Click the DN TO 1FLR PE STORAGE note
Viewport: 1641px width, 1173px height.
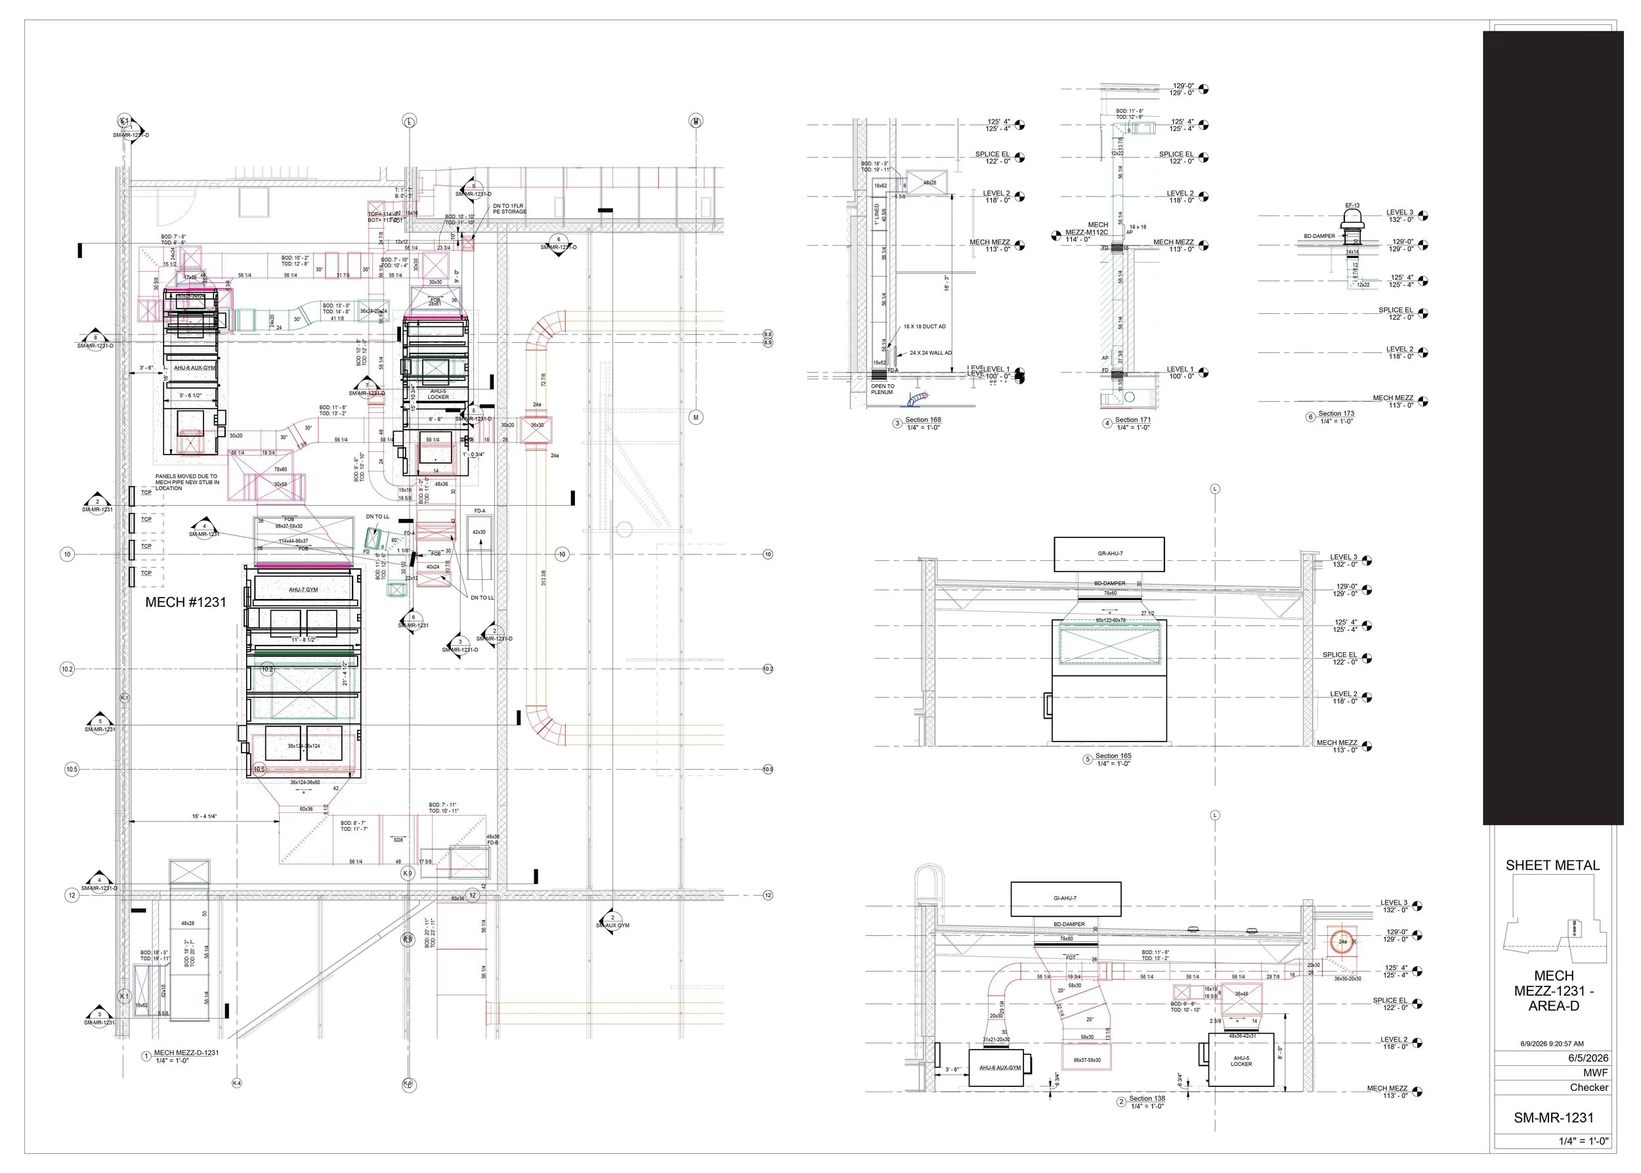[510, 209]
